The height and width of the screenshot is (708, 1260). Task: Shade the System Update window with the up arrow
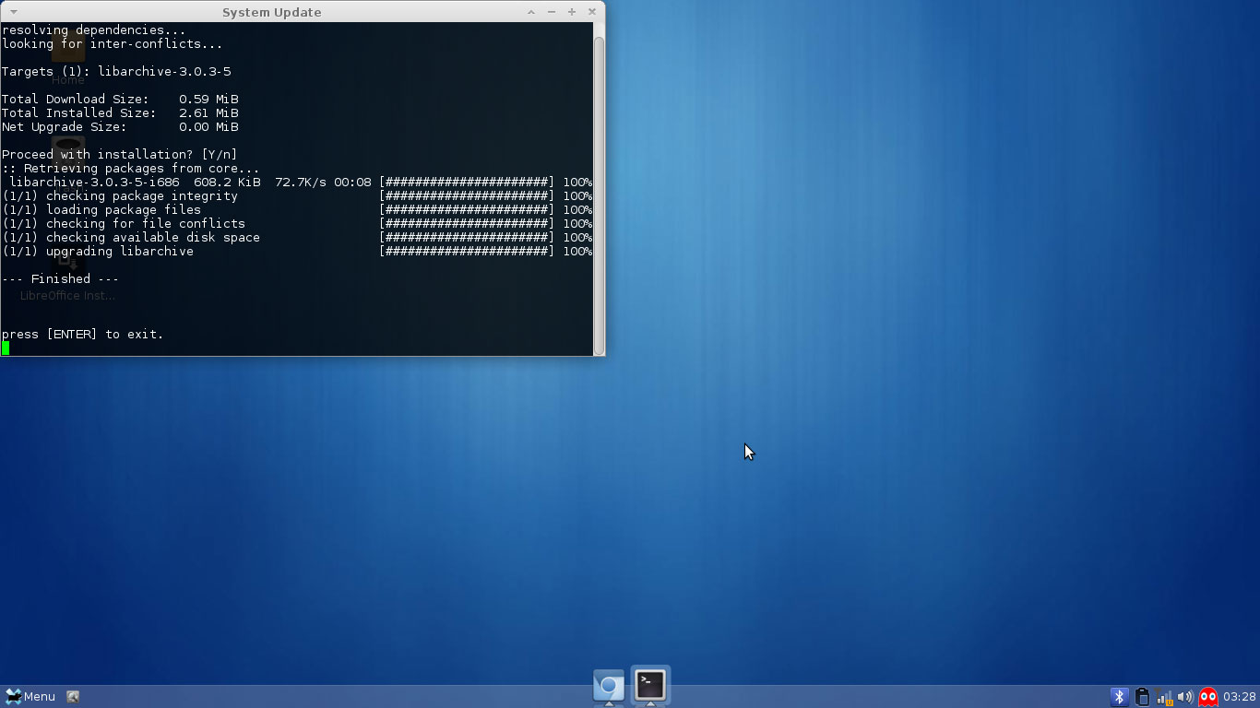coord(531,12)
